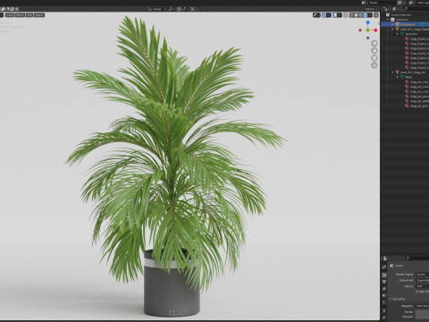Open the Object properties tab
This screenshot has height=322, width=429.
(x=384, y=310)
